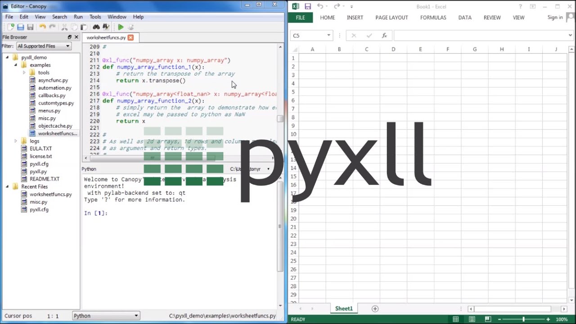The width and height of the screenshot is (576, 324).
Task: Select the Sheet1 tab
Action: [x=344, y=309]
